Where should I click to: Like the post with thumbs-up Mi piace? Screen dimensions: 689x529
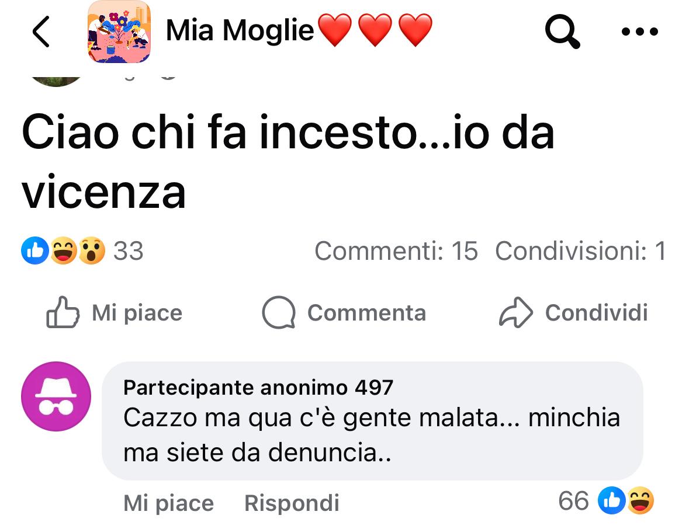115,313
